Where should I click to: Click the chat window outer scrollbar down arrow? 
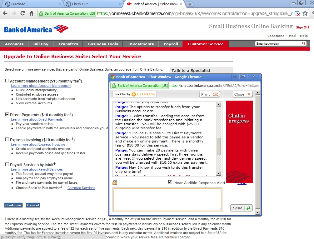coord(257,212)
